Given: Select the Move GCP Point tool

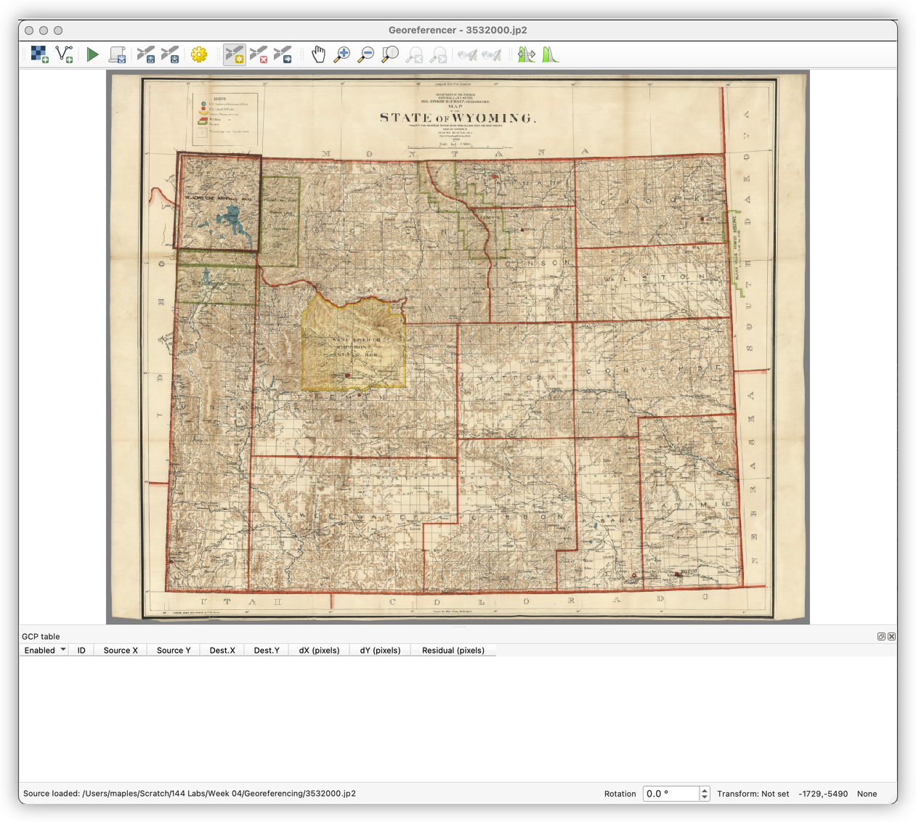Looking at the screenshot, I should 283,54.
